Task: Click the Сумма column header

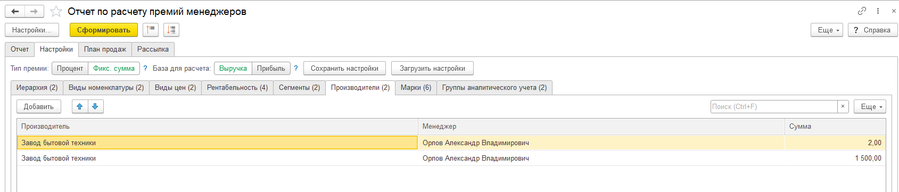Action: (836, 127)
